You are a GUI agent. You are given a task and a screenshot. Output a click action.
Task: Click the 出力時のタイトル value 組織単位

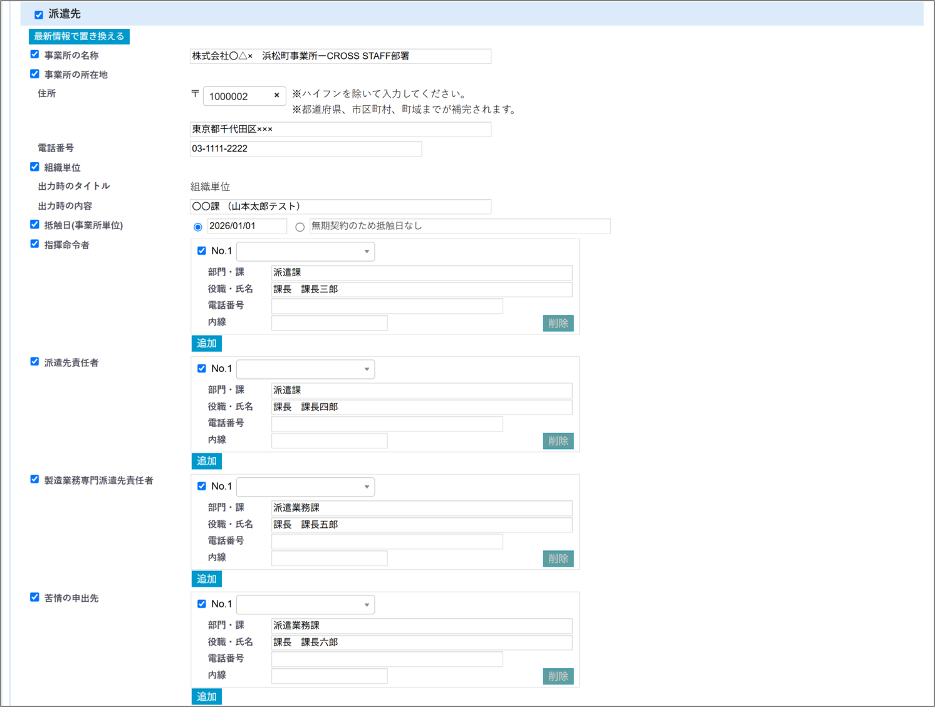pyautogui.click(x=210, y=187)
